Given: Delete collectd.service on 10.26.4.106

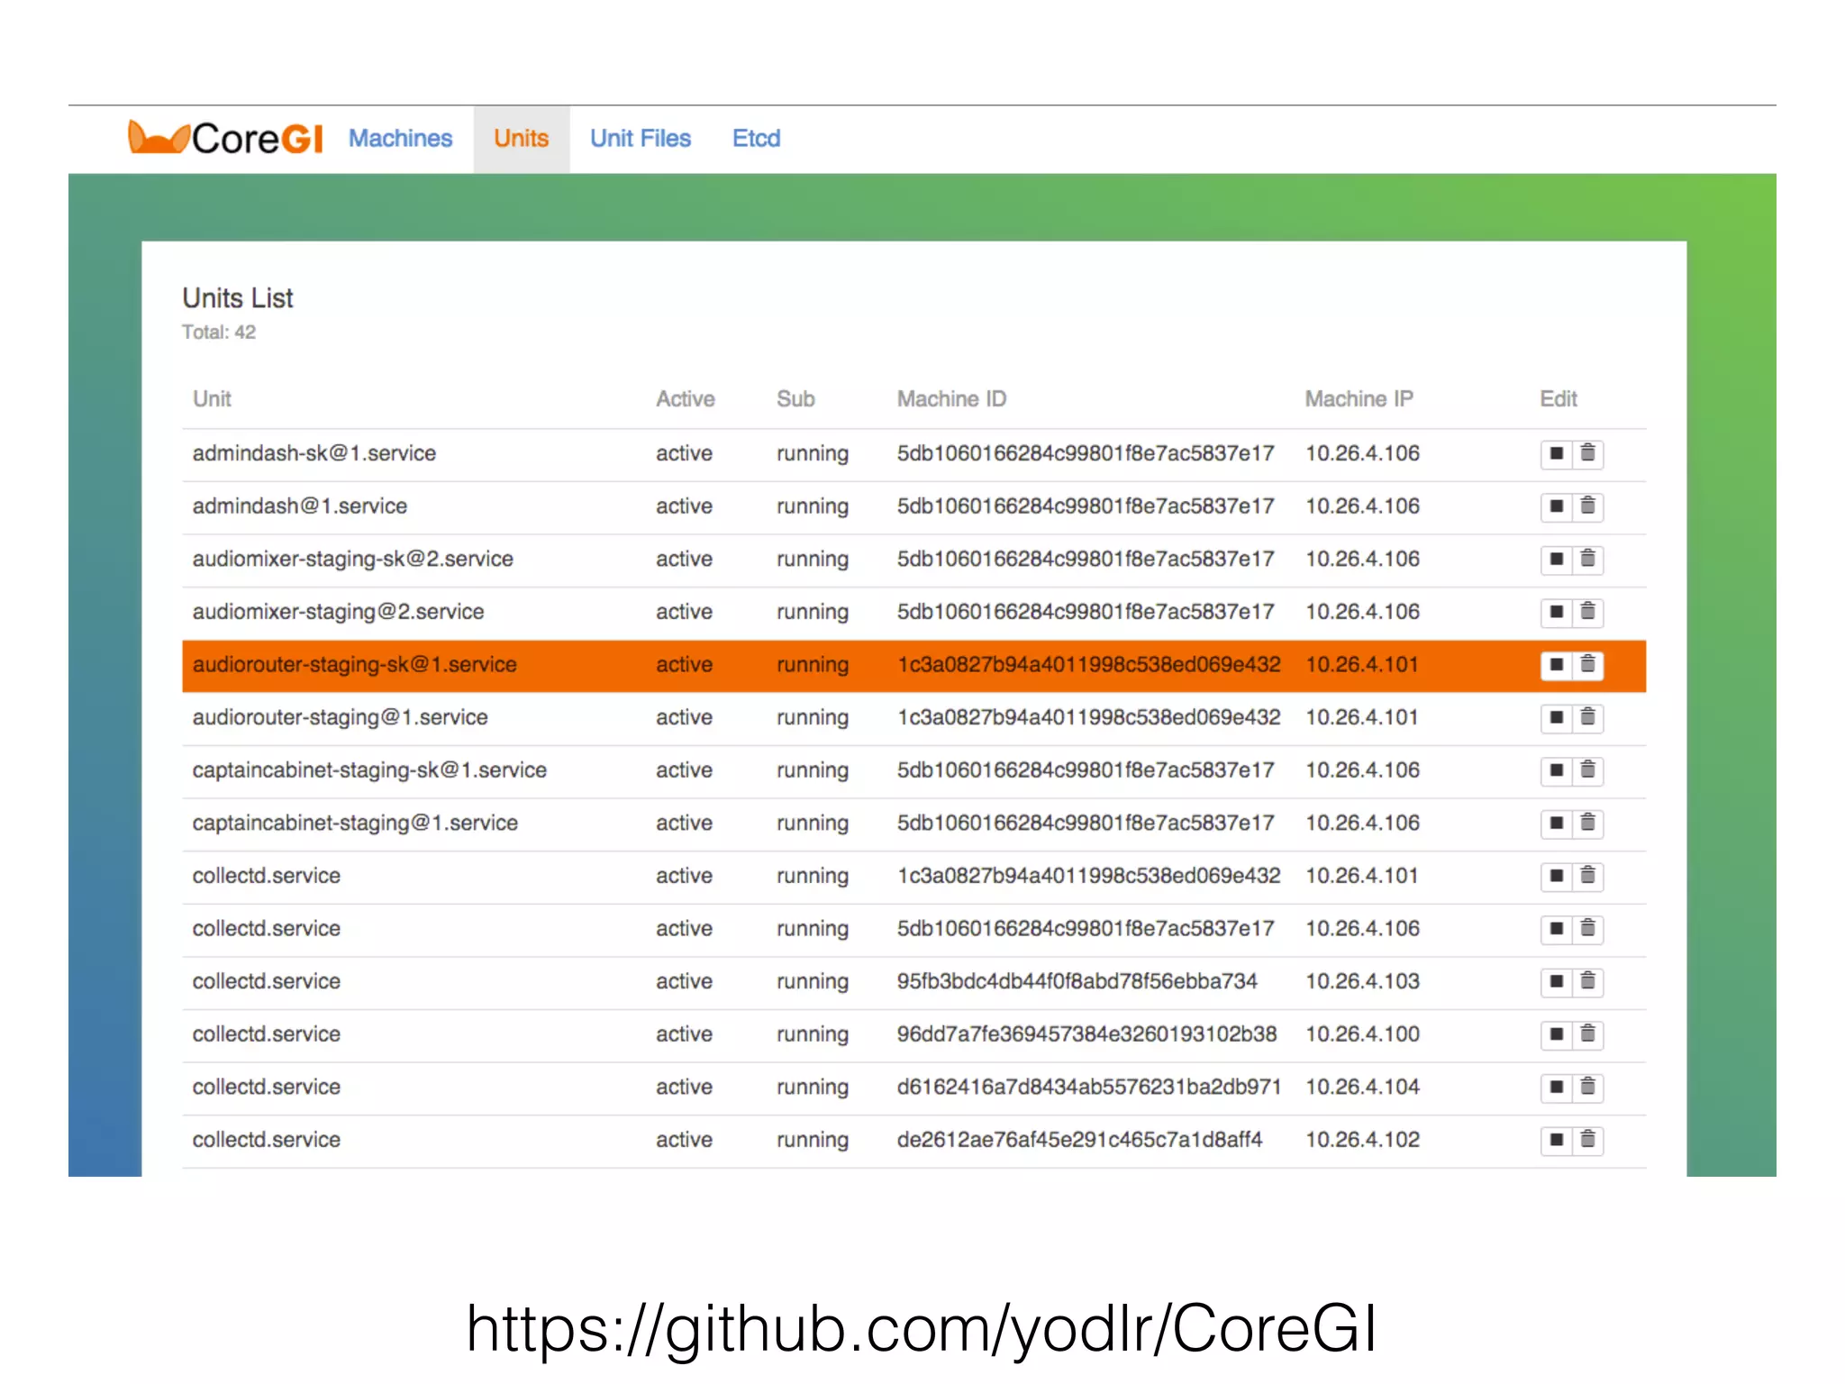Looking at the screenshot, I should [x=1587, y=929].
